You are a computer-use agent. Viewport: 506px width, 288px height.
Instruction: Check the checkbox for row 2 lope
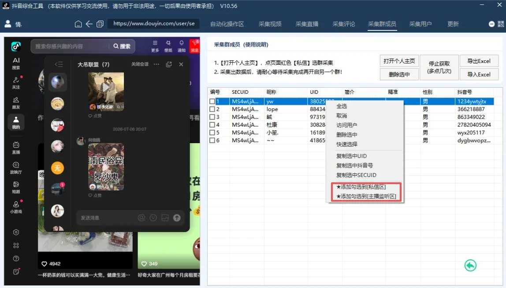(x=212, y=109)
